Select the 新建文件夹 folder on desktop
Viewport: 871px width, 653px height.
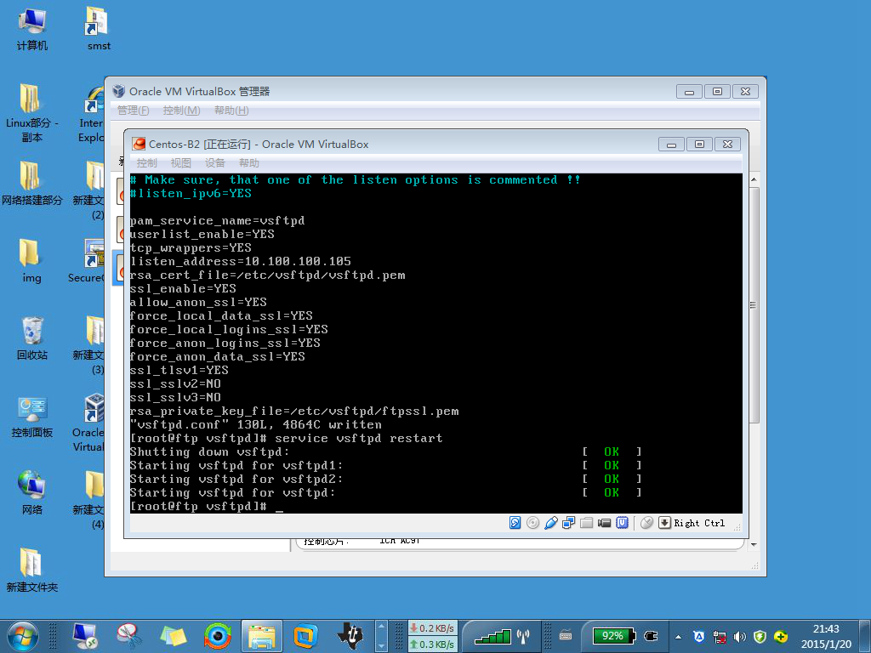31,571
